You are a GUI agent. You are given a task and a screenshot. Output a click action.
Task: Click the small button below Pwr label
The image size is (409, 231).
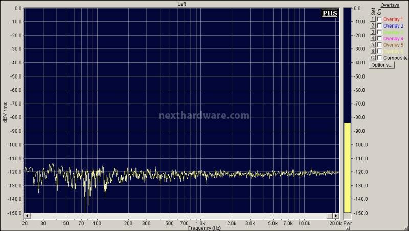(347, 228)
